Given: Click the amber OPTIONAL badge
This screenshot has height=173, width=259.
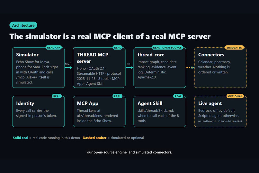Looking at the screenshot, I should pos(235,96).
